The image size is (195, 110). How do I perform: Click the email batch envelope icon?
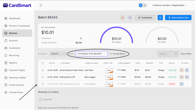point(130,18)
